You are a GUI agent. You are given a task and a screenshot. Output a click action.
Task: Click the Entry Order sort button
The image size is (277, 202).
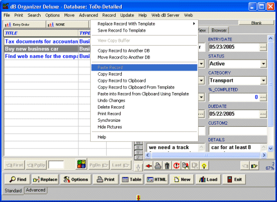pos(24,24)
